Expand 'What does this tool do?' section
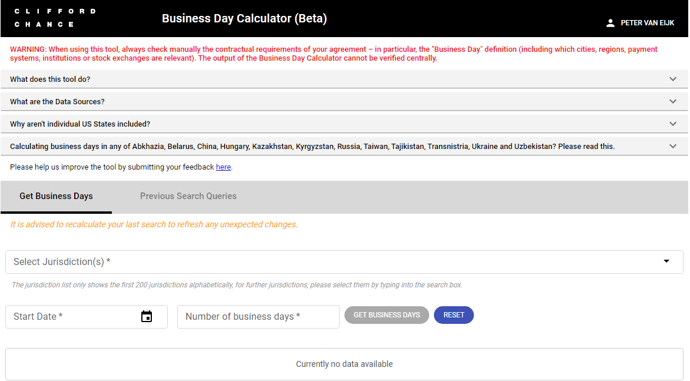The width and height of the screenshot is (690, 381). (344, 79)
